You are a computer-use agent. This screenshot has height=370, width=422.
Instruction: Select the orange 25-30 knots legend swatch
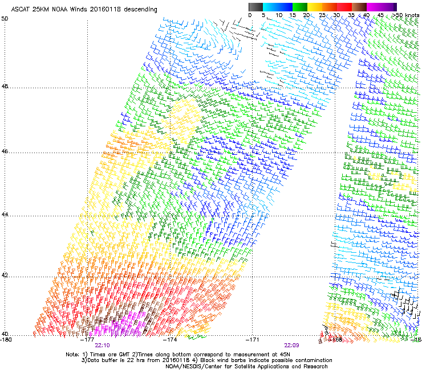coord(330,7)
